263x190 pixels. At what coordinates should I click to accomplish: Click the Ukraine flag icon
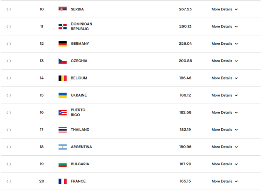pyautogui.click(x=63, y=95)
